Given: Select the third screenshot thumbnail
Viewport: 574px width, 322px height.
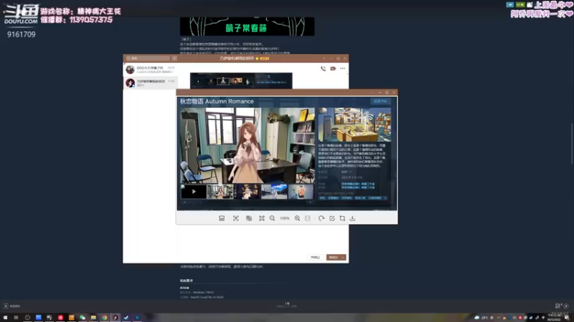Looking at the screenshot, I should (247, 192).
